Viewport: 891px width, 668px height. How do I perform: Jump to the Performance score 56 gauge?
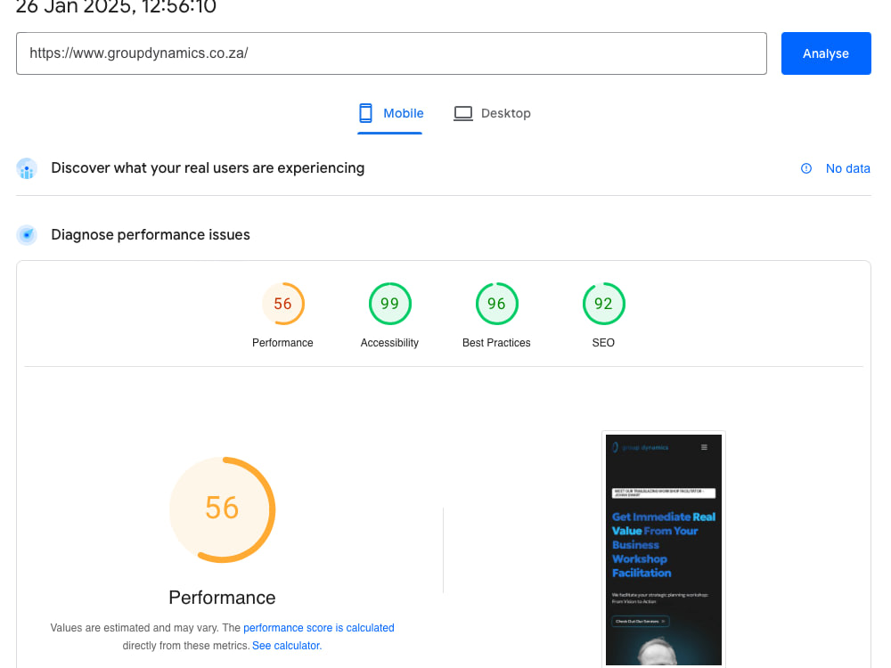tap(283, 304)
